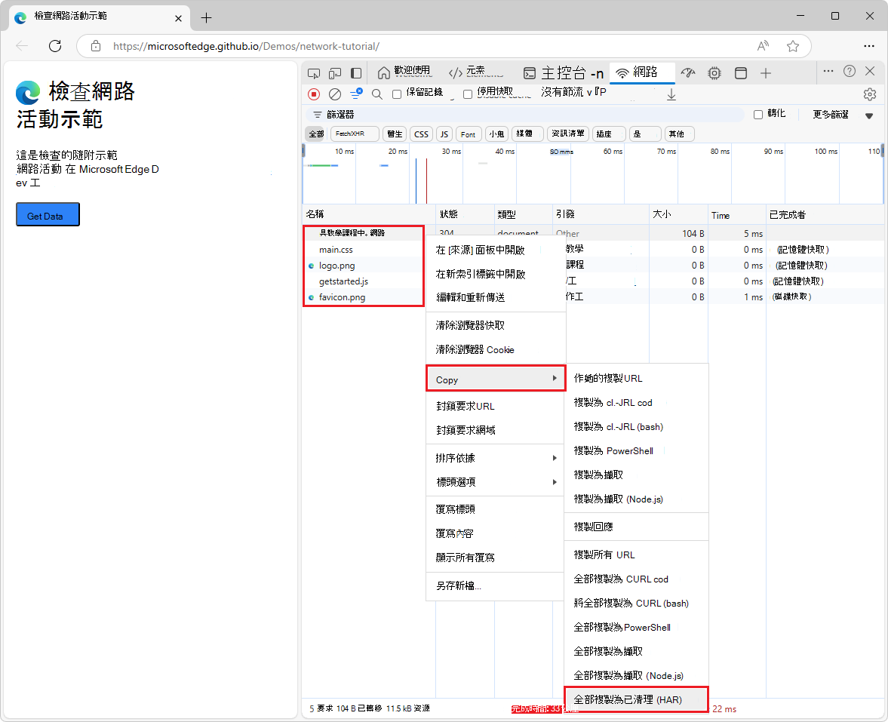Export HAR using the download arrow icon
The image size is (888, 722).
pos(671,94)
